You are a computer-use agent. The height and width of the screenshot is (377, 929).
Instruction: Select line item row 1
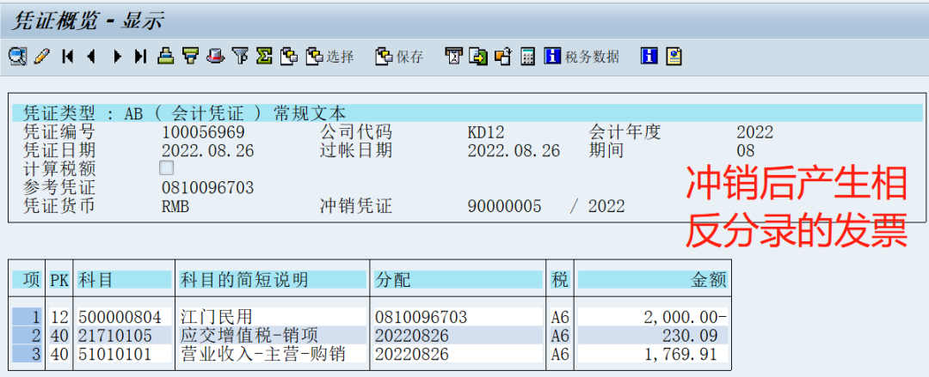(x=28, y=317)
